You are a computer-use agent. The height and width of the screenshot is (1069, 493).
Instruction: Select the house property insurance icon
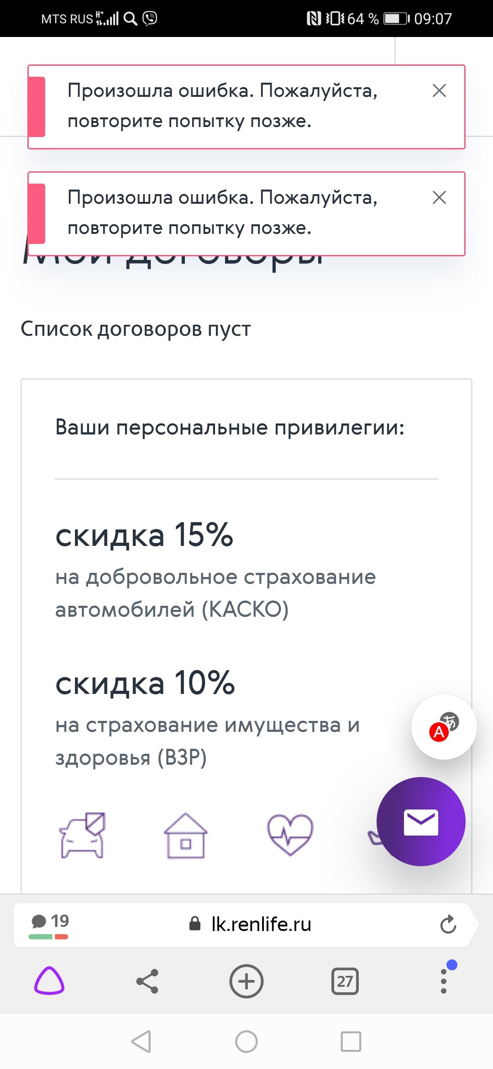(185, 835)
